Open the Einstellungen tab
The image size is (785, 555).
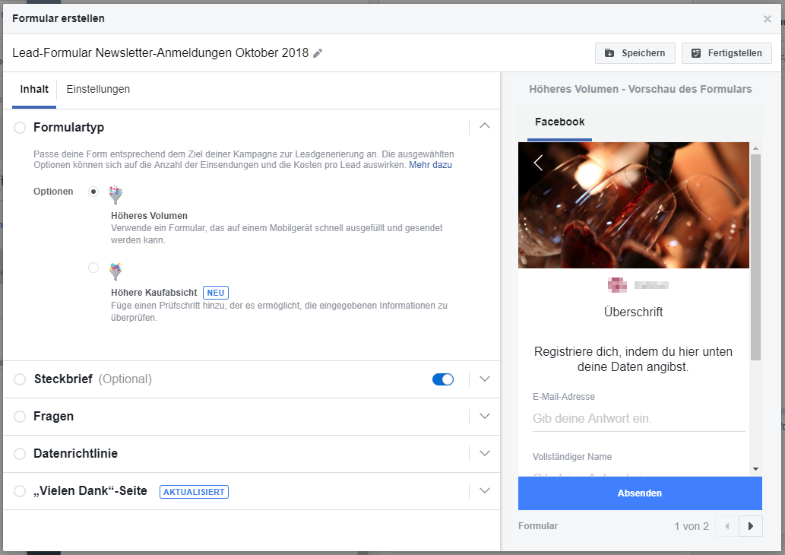click(98, 89)
